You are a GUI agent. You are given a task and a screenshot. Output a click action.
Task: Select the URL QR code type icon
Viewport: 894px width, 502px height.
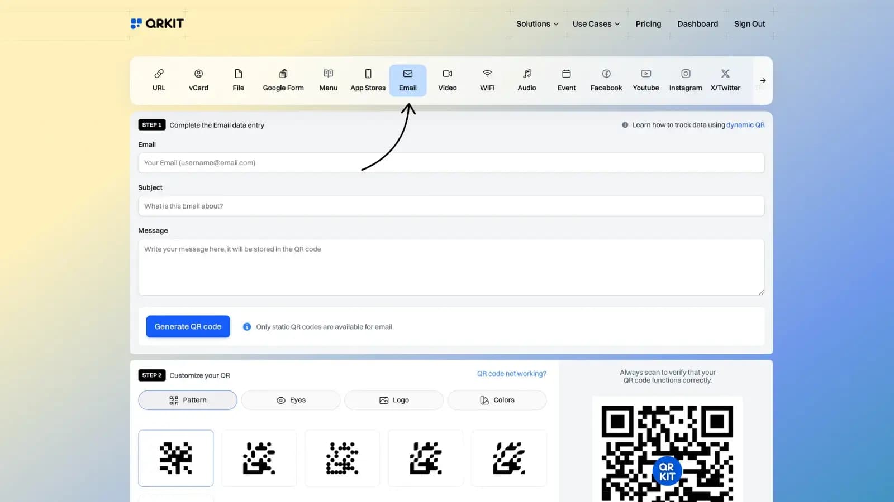[x=159, y=80]
